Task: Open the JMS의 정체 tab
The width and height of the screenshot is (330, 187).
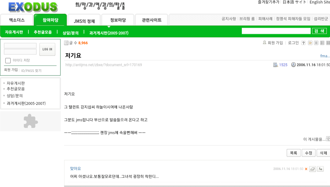Action: point(84,21)
